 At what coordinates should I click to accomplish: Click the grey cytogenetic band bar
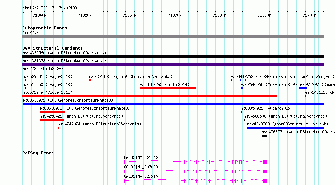coord(173,37)
